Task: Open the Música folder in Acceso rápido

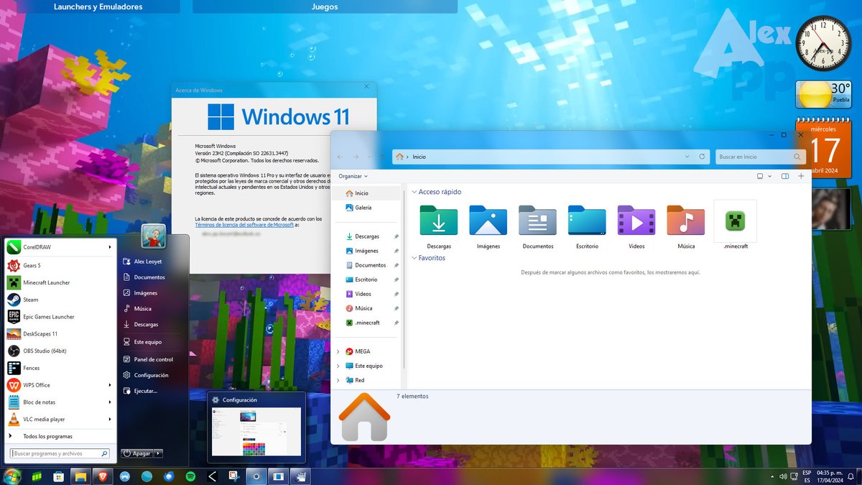Action: [x=686, y=227]
